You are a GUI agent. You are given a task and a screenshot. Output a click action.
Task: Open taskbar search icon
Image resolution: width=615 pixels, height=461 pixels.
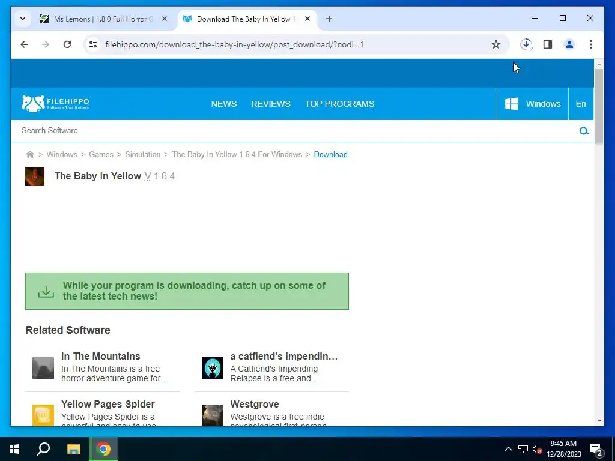pos(43,449)
